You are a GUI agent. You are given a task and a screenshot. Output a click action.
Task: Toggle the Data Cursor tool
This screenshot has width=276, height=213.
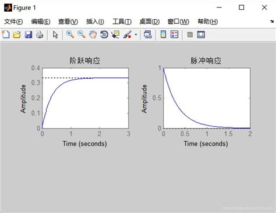pyautogui.click(x=116, y=35)
